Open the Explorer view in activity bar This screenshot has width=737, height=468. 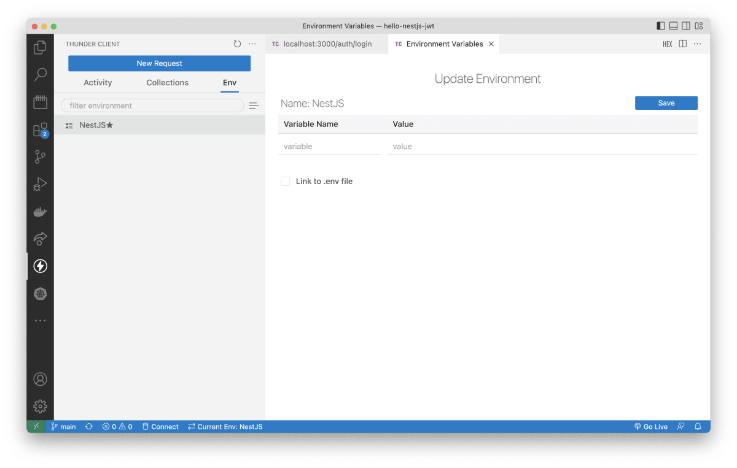[x=40, y=47]
